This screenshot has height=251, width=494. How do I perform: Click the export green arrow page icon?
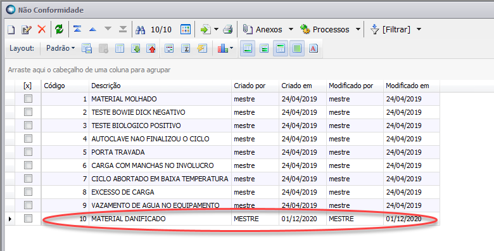coord(206,29)
